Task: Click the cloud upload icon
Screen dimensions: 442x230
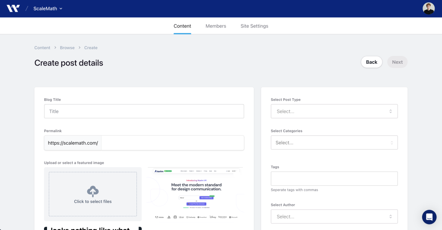Action: pos(93,191)
